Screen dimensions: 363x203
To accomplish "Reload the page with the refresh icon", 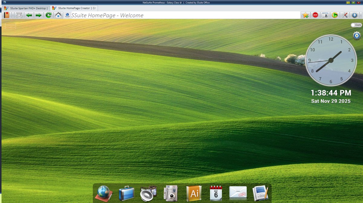I will point(48,15).
